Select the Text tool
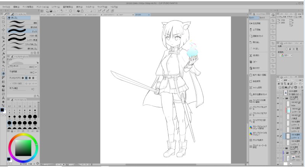 (3, 98)
